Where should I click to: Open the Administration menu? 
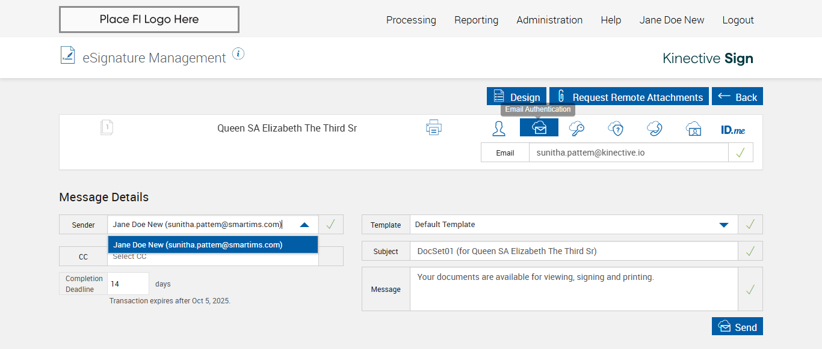[x=549, y=20]
